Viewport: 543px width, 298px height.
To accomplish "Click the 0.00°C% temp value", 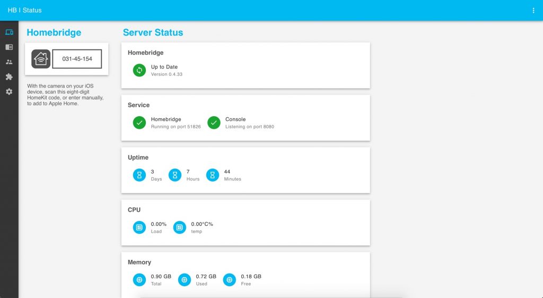I will [x=202, y=224].
